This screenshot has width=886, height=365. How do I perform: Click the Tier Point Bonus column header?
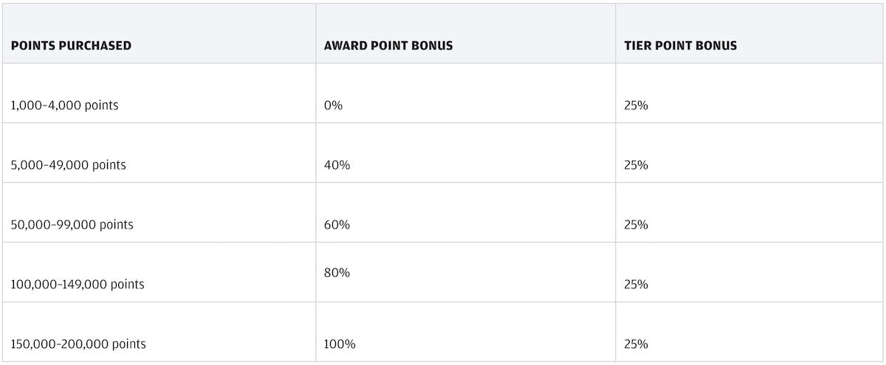coord(680,46)
